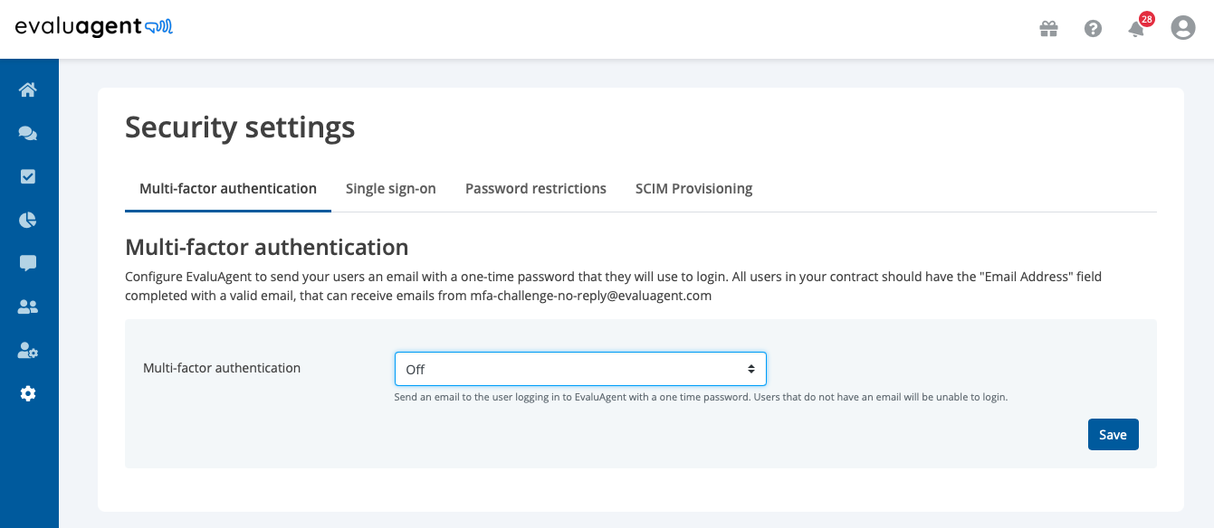Click the gift box icon in header
1214x528 pixels.
(1049, 29)
